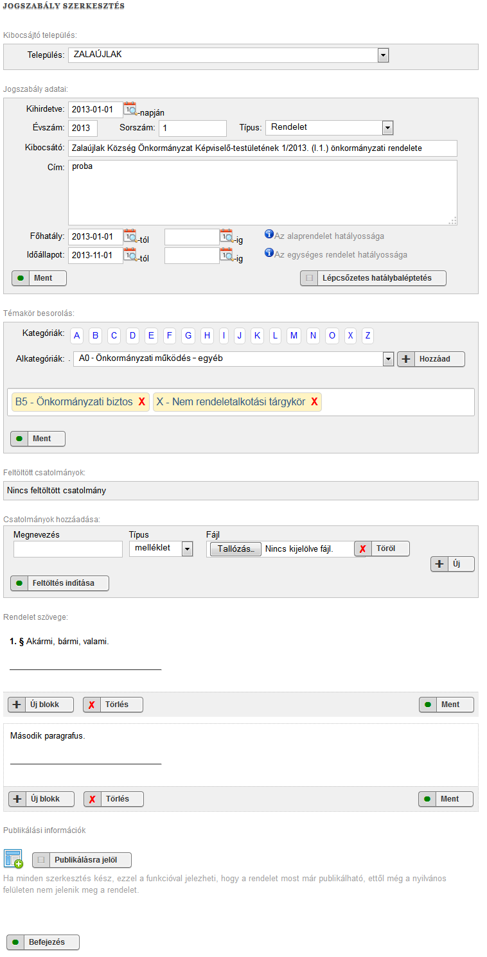
Task: Select category I
Action: (224, 335)
